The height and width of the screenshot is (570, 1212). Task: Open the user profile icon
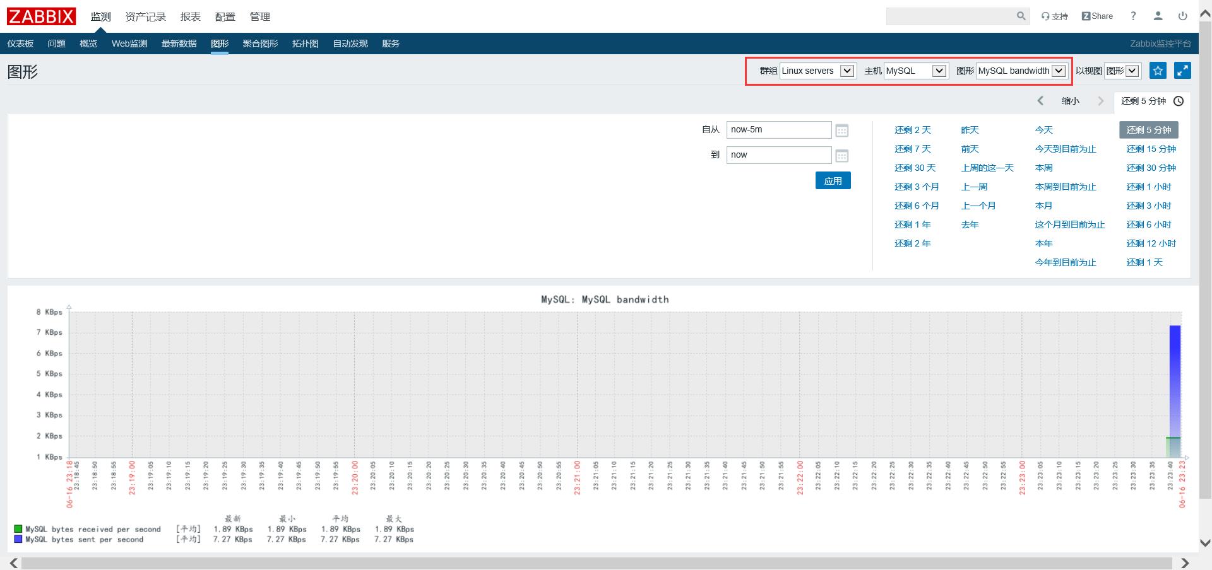1158,16
